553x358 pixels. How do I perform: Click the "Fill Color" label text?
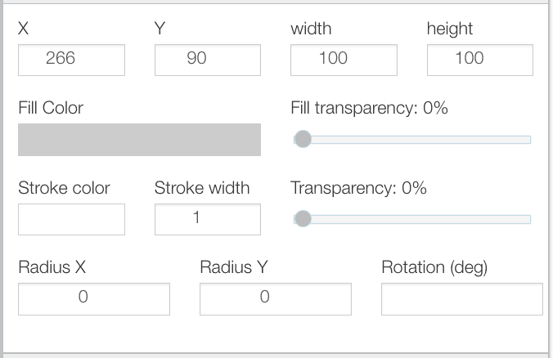point(51,108)
